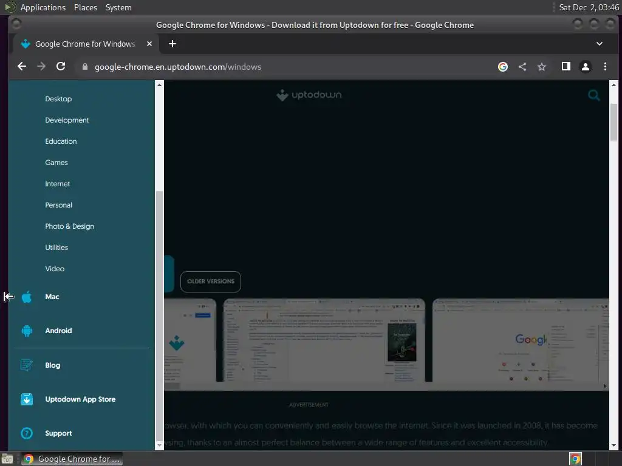Click the page scrollbar down arrow
This screenshot has width=622, height=466.
click(x=613, y=445)
